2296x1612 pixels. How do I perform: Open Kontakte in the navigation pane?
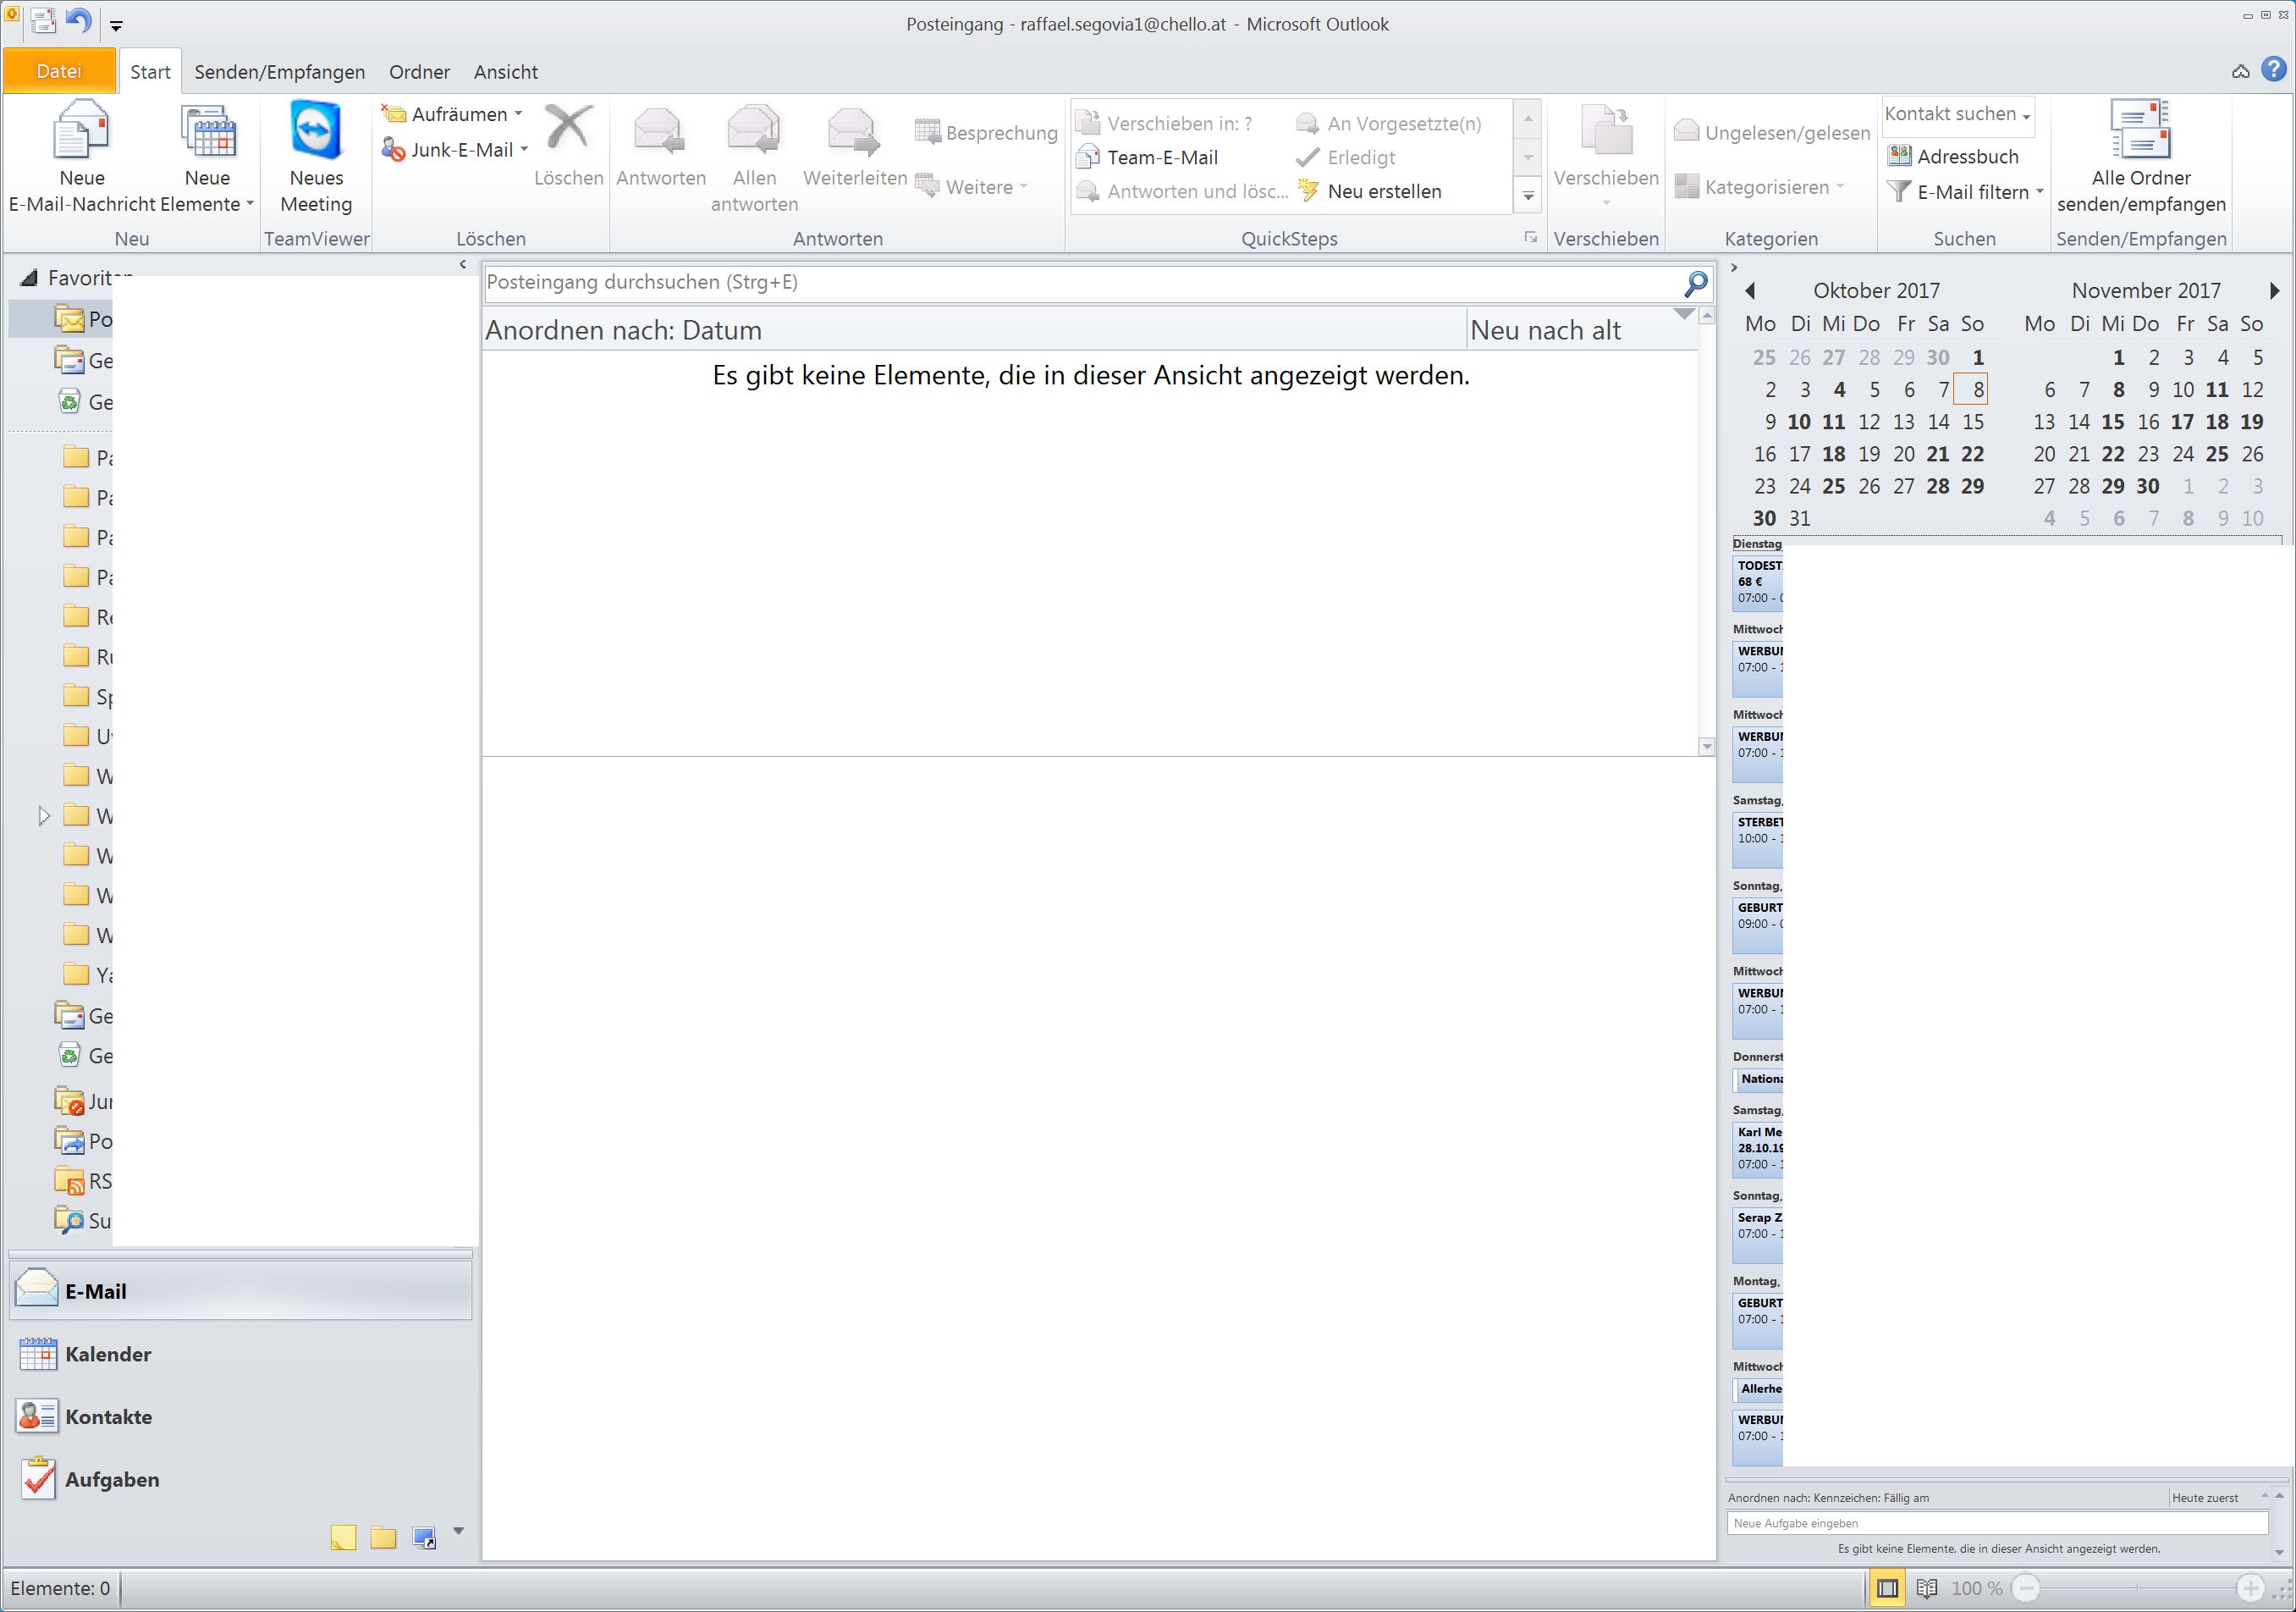click(107, 1417)
